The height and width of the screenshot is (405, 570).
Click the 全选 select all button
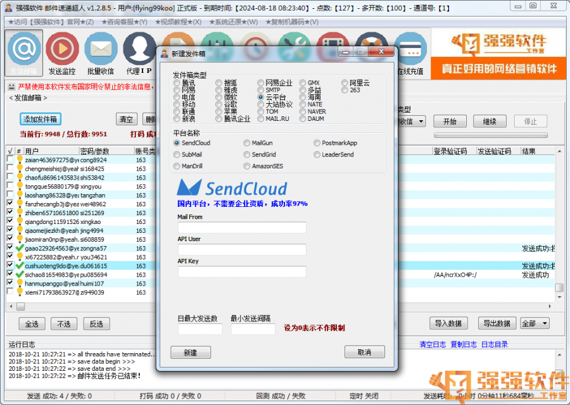point(32,323)
